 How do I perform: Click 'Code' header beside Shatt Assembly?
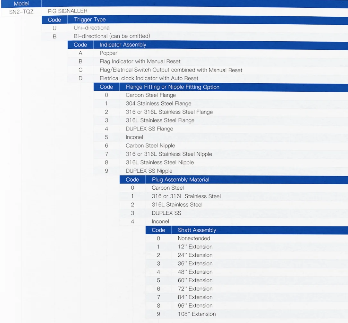pyautogui.click(x=158, y=230)
